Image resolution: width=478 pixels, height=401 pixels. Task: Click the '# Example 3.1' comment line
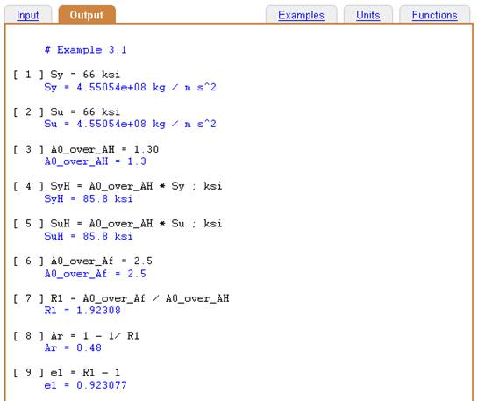[85, 50]
